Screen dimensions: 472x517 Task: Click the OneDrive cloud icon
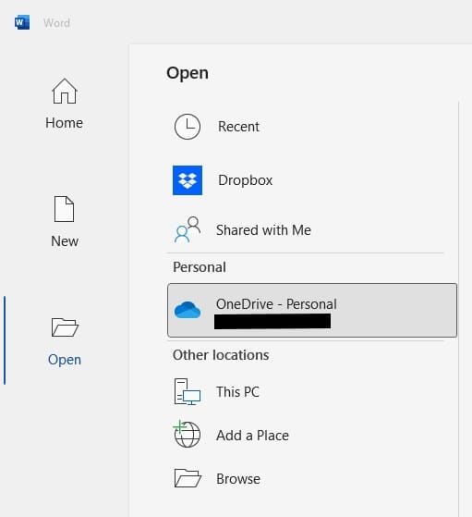click(188, 310)
